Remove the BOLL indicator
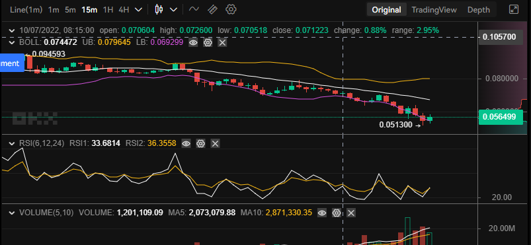 (222, 43)
